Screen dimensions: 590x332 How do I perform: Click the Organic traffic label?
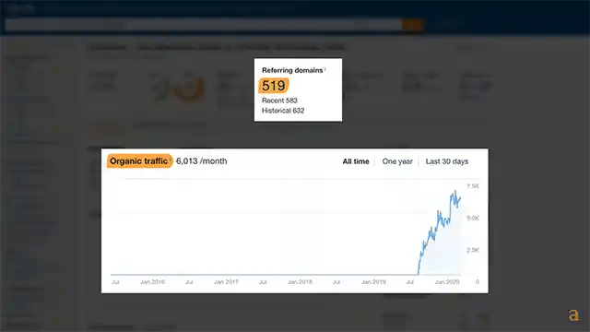(139, 161)
